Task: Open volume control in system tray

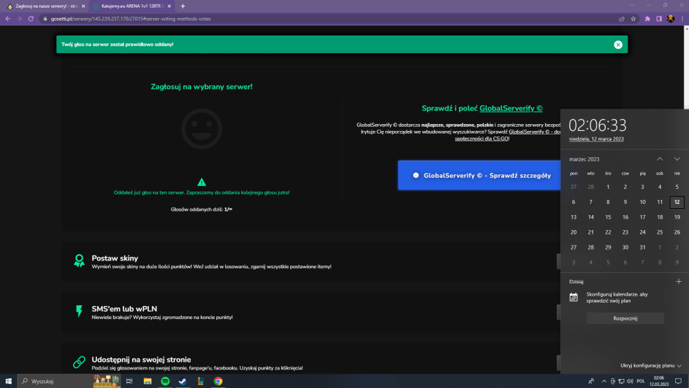Action: point(630,381)
